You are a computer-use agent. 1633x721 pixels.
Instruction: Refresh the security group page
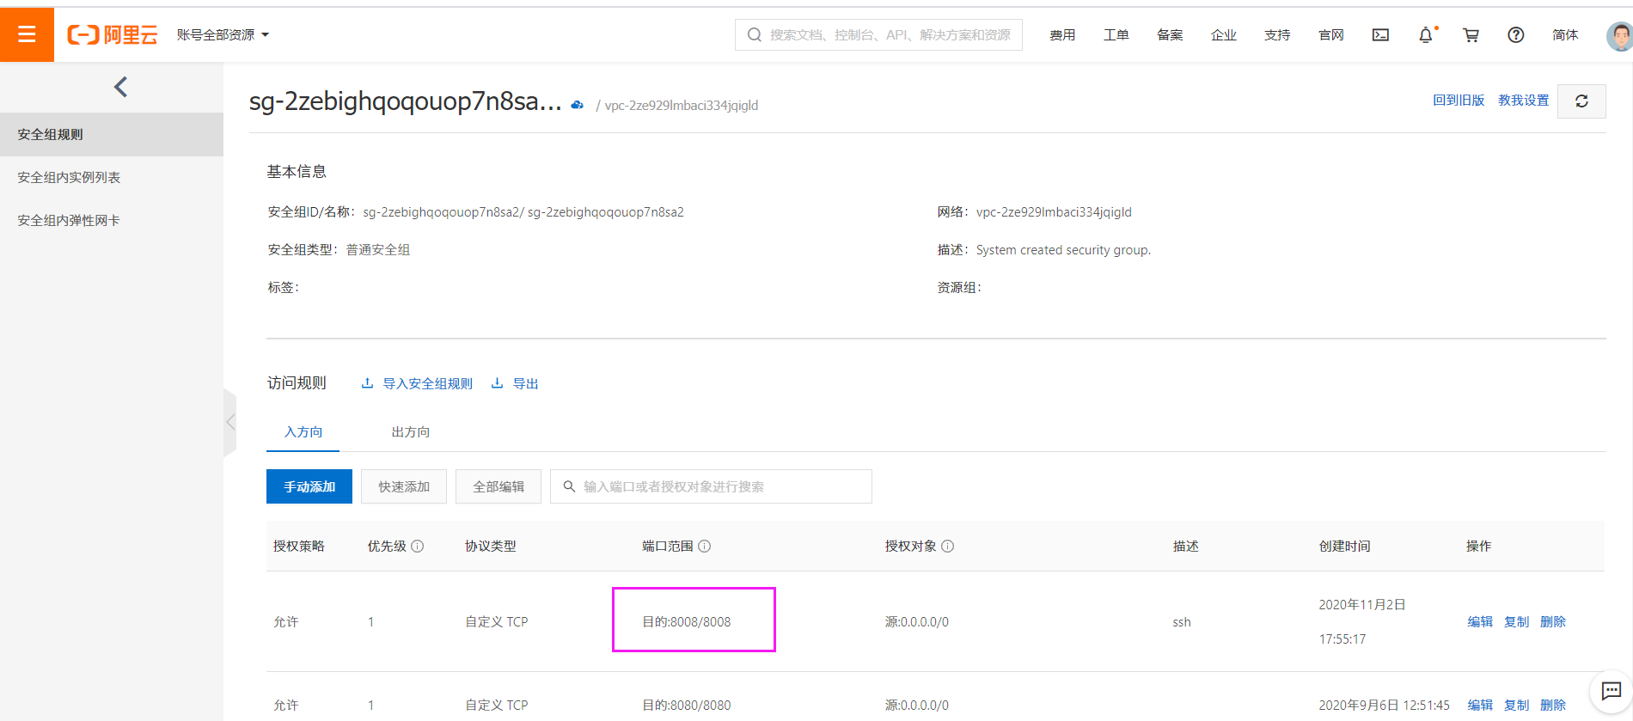coord(1581,101)
